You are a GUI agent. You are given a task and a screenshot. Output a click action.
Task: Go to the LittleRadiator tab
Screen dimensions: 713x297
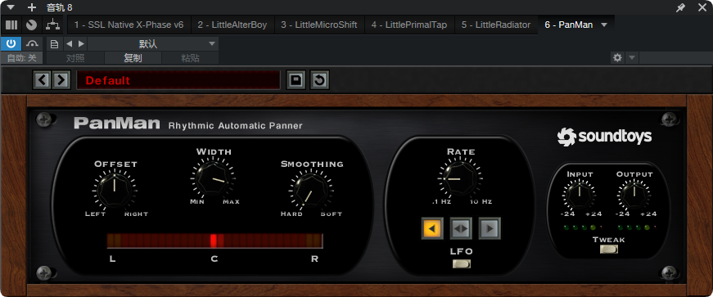click(495, 25)
